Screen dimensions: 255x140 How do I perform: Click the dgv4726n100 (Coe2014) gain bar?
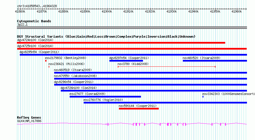click(x=154, y=91)
